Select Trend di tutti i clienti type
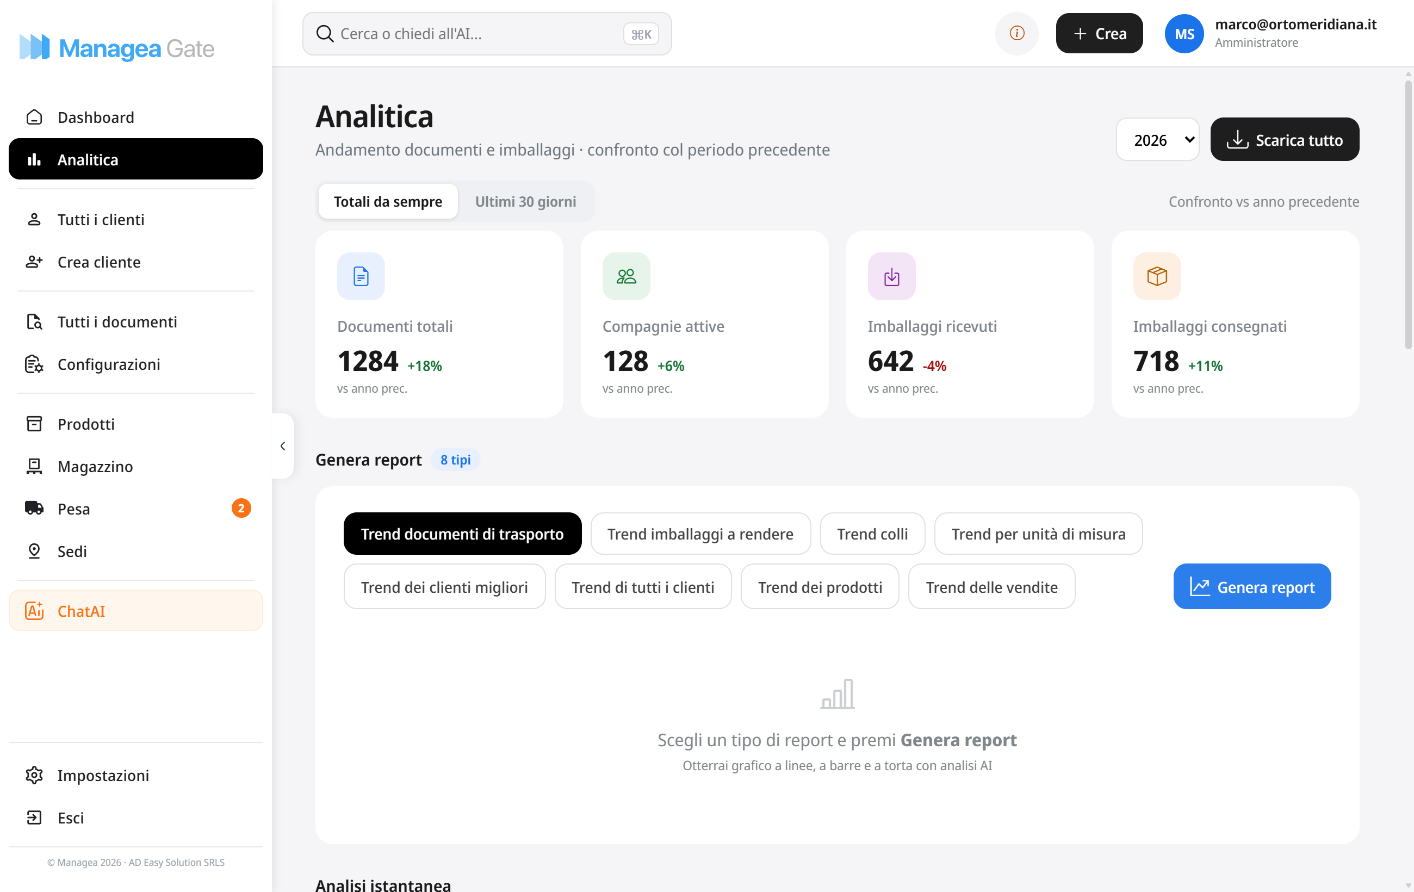 tap(642, 587)
